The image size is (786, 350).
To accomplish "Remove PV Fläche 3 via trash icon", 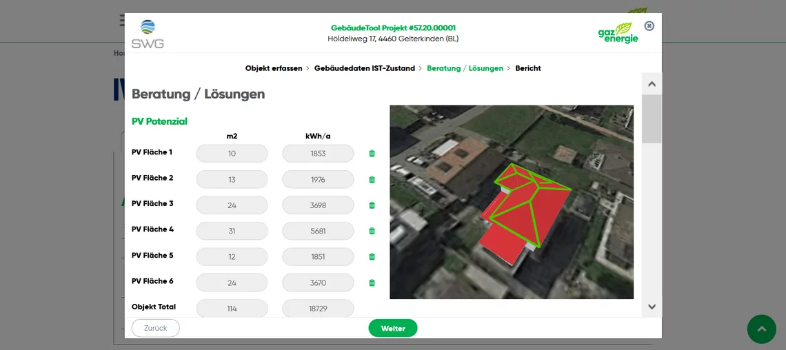I will tap(372, 205).
